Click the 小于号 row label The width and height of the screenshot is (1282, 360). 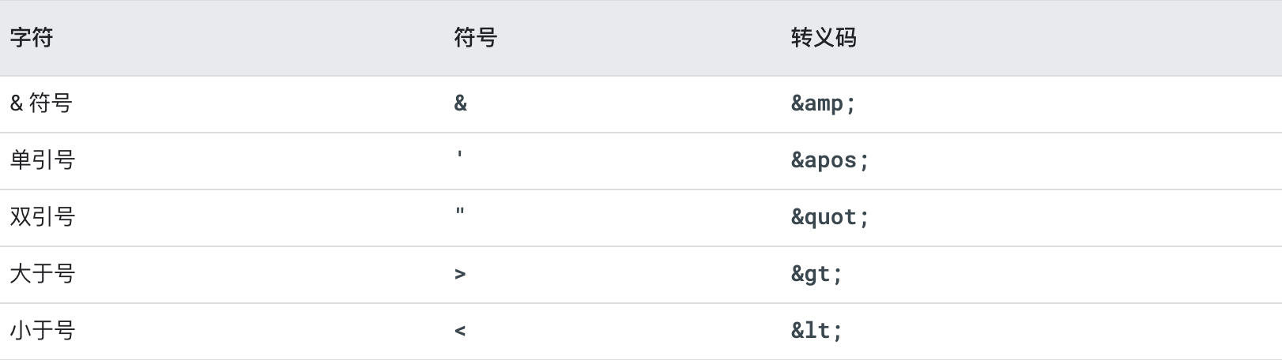(x=43, y=331)
